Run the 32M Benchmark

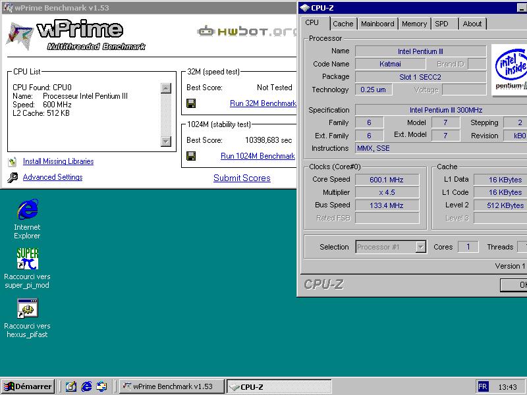[x=263, y=103]
